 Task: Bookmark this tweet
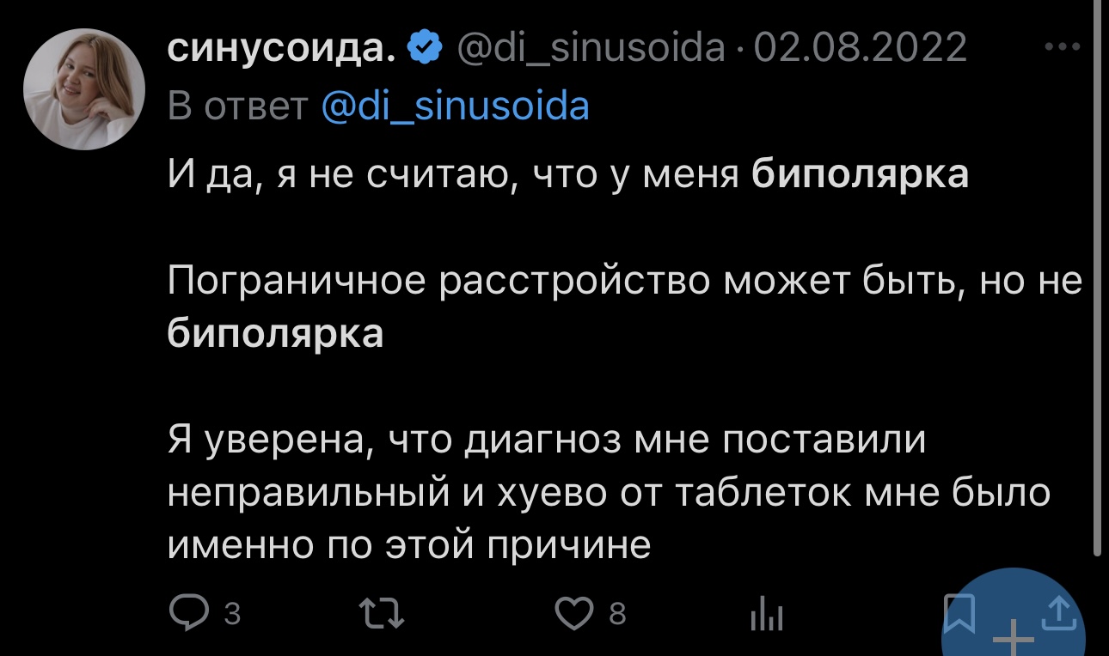958,611
